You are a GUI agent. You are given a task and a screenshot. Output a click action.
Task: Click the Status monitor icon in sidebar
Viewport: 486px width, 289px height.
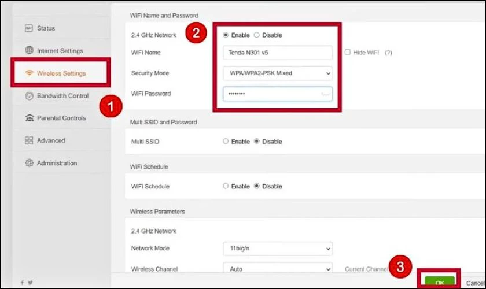click(29, 28)
